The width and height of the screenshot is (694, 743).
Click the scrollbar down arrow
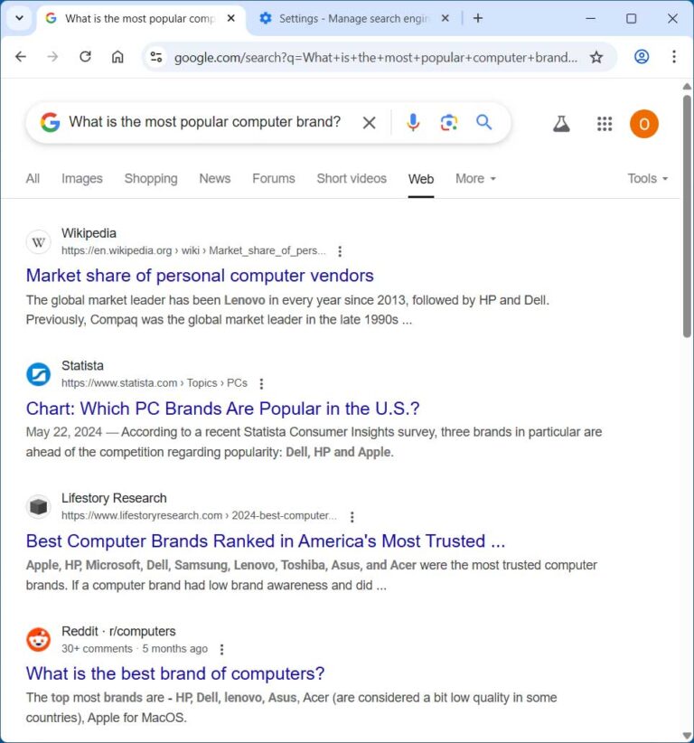[x=687, y=736]
